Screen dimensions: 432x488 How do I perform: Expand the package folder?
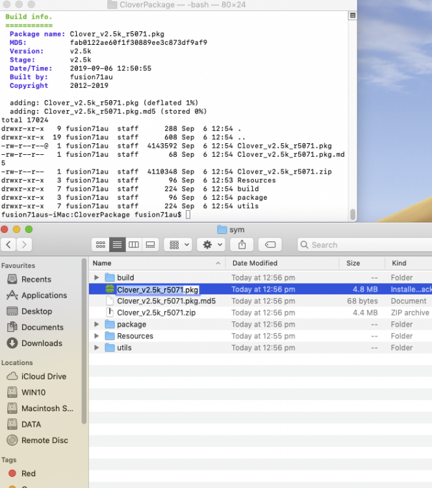coord(96,324)
